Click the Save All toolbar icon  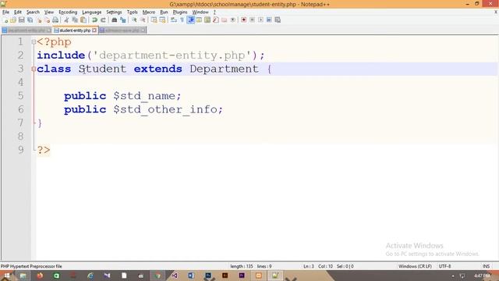30,20
